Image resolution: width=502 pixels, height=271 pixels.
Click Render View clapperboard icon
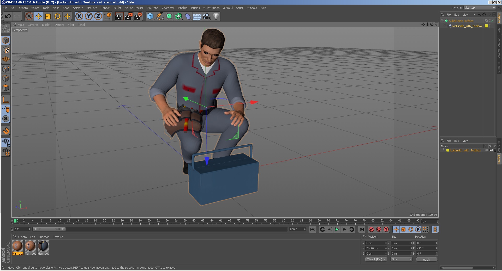[119, 16]
